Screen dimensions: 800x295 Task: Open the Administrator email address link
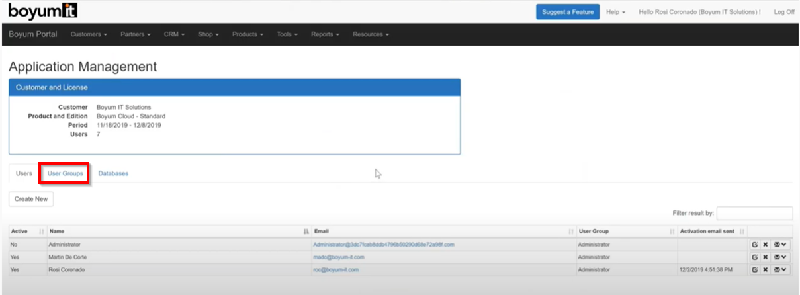tap(384, 245)
